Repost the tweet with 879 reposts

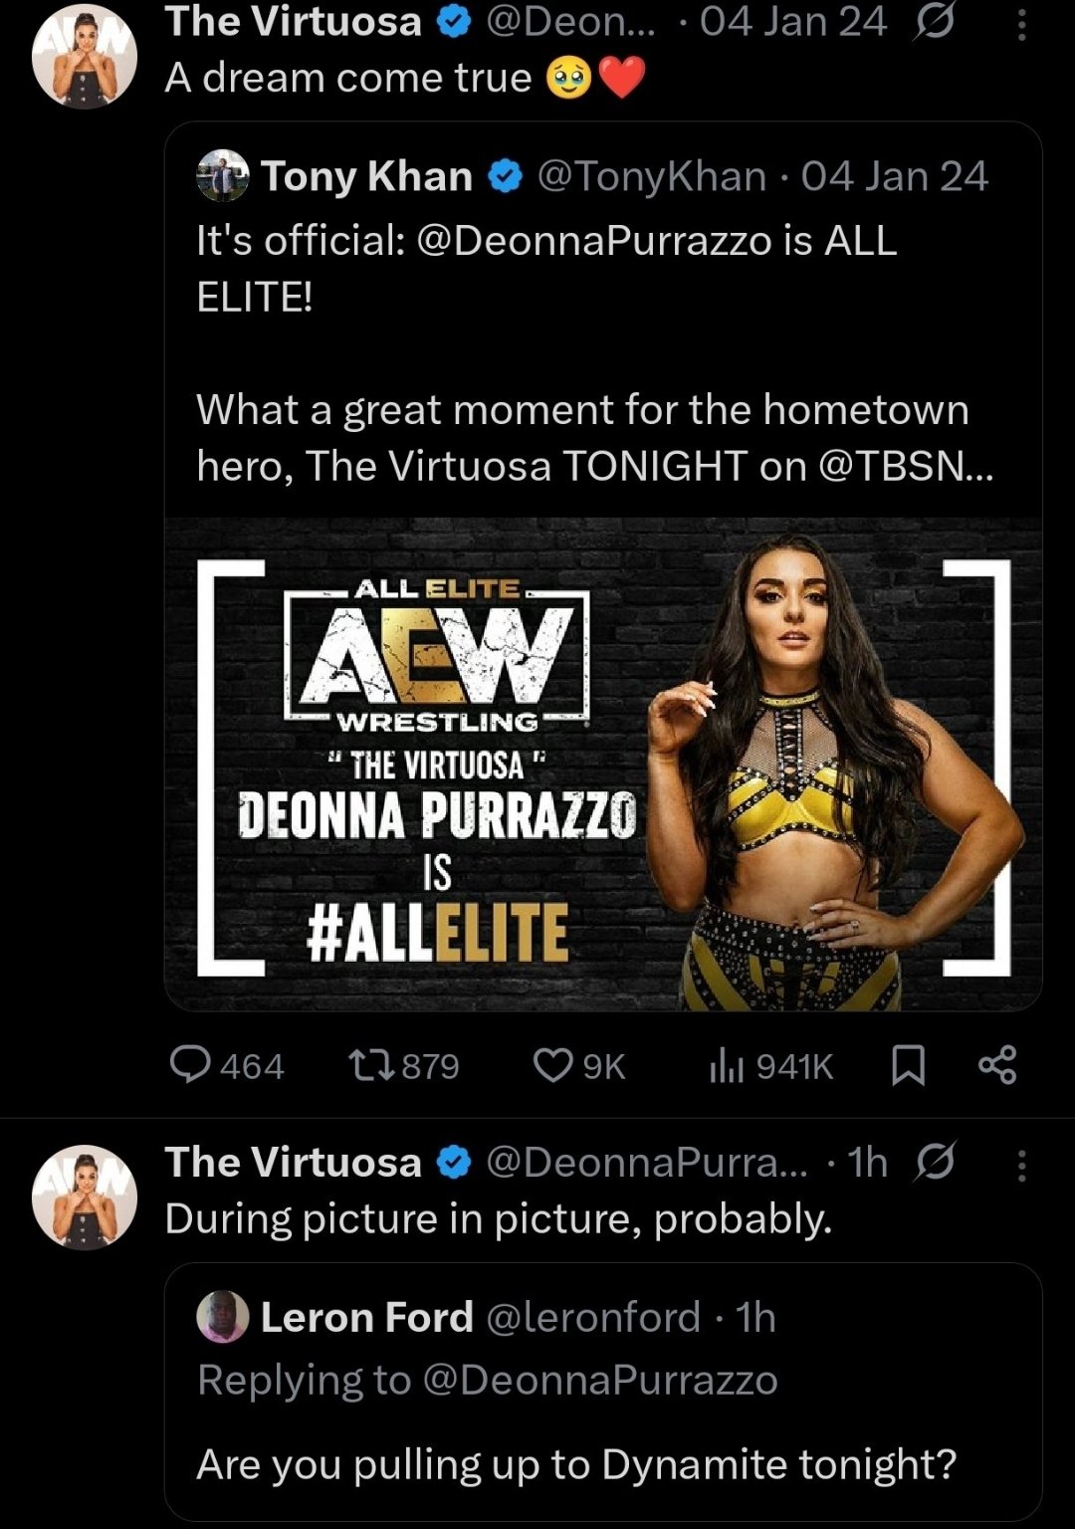(x=372, y=1065)
